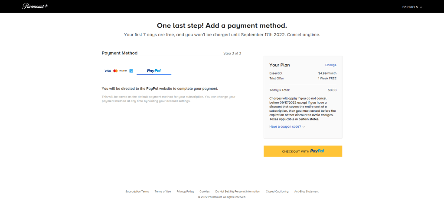Viewport: 444px width, 205px height.
Task: Open the Subscription Terms footer link
Action: pyautogui.click(x=137, y=191)
